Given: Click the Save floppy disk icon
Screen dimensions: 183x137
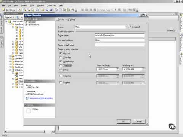Looking at the screenshot, I should (x=47, y=10).
